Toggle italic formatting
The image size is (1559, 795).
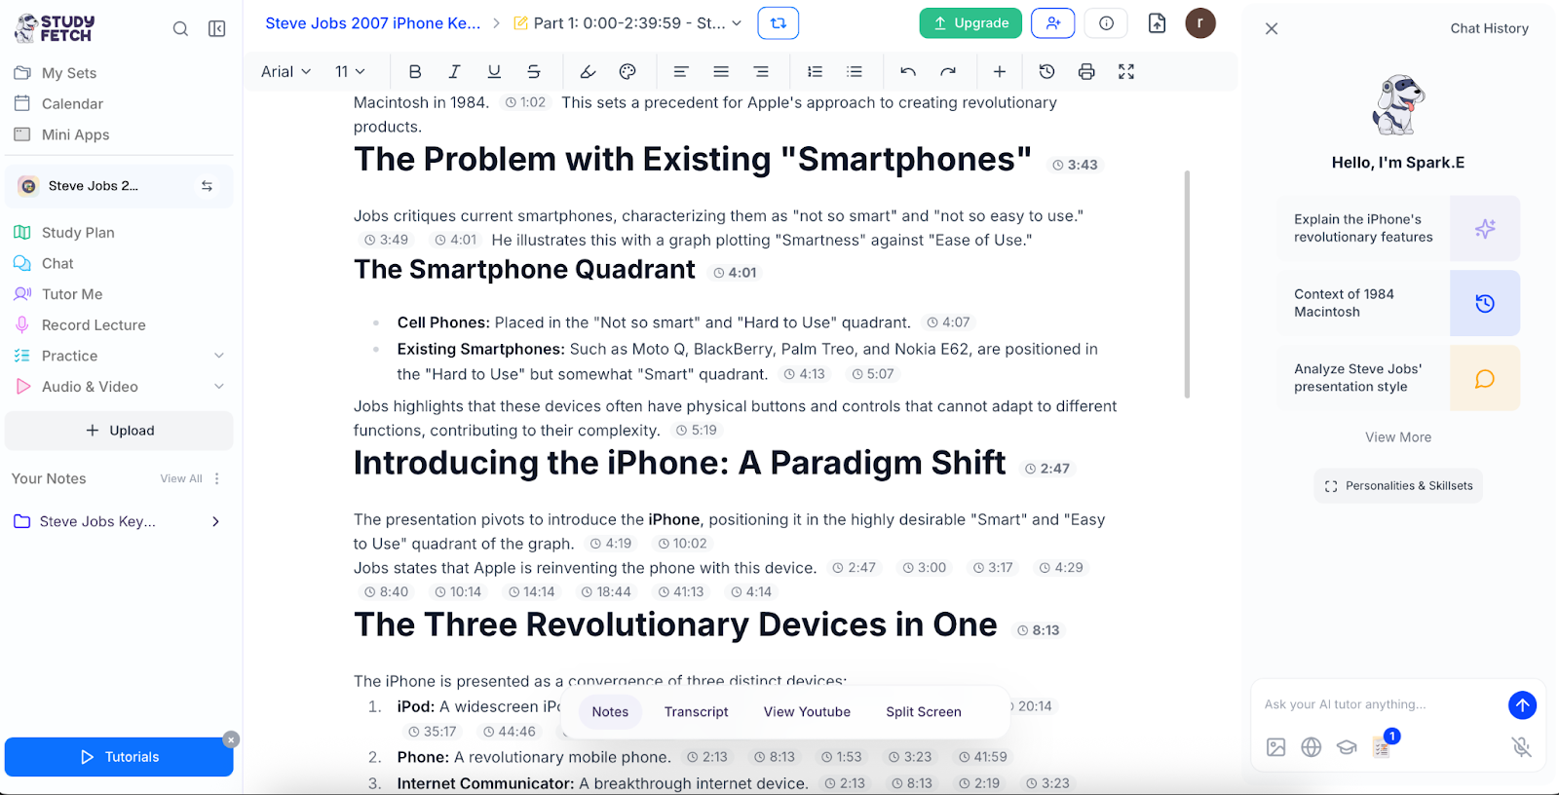tap(454, 71)
